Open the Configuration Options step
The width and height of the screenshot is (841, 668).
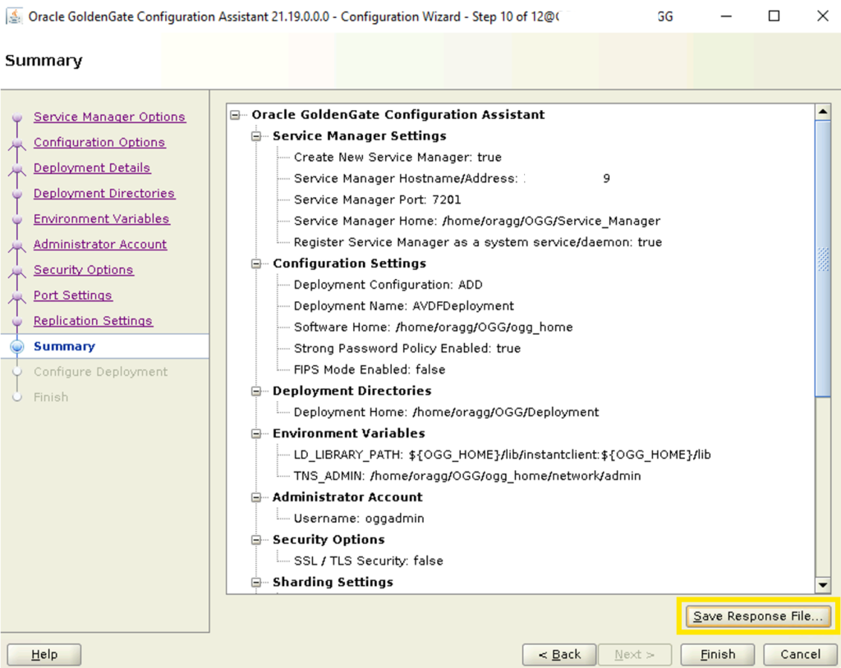coord(99,143)
